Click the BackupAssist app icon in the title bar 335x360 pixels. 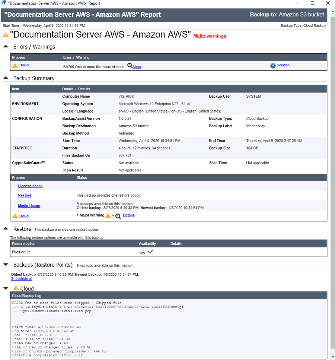(x=3, y=3)
